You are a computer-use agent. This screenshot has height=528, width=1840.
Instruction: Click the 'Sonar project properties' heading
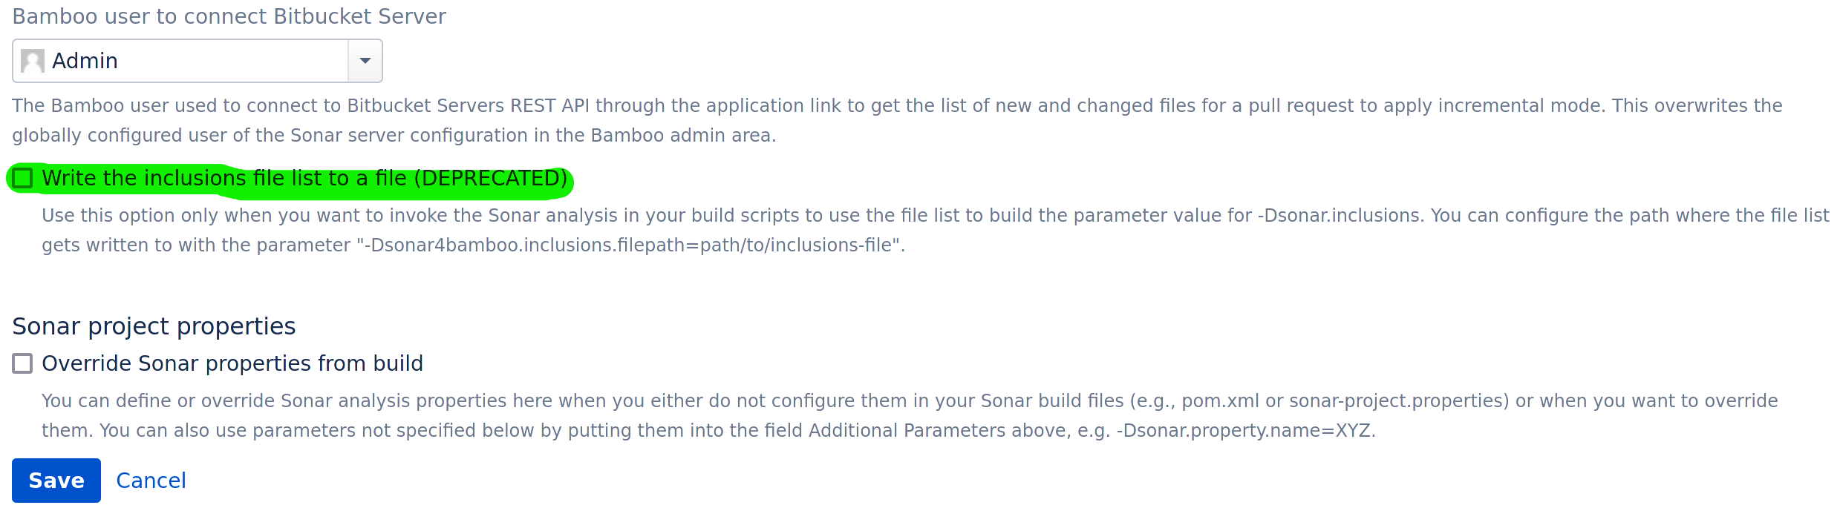(x=154, y=326)
